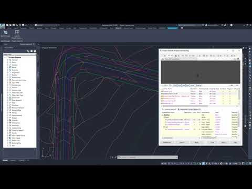
Task: Click the preview pane in Project Explorer window
Action: [201, 72]
